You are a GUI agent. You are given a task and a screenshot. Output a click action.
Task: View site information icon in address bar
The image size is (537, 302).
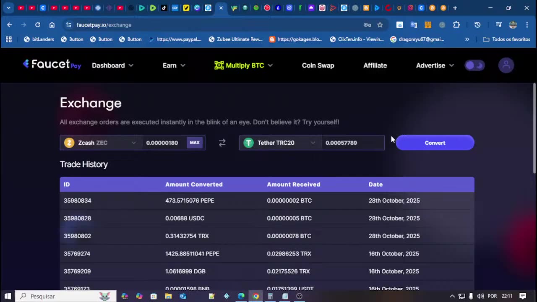69,25
